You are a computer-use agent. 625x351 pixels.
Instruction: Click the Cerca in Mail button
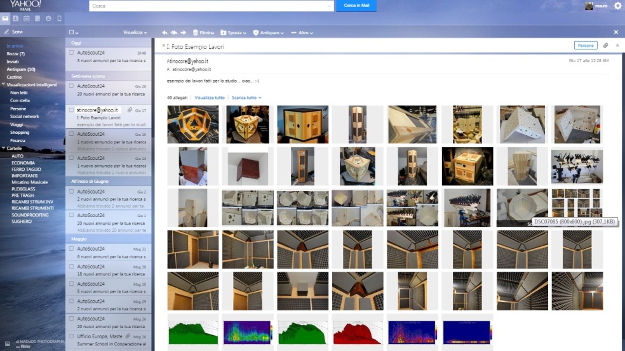[356, 6]
